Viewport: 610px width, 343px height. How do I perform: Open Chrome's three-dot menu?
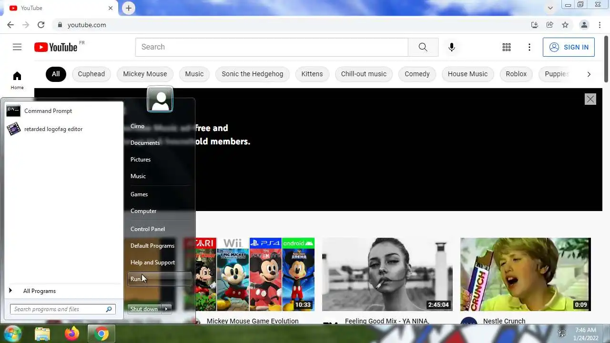click(599, 25)
